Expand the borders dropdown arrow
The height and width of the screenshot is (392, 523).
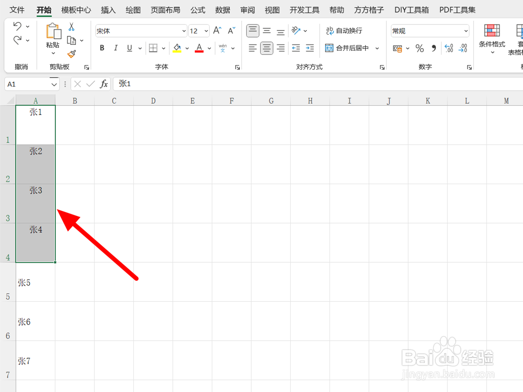click(x=163, y=48)
